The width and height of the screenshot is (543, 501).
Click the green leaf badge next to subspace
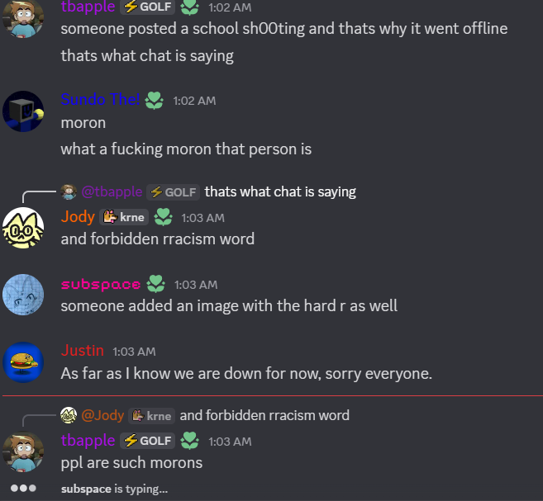click(156, 284)
